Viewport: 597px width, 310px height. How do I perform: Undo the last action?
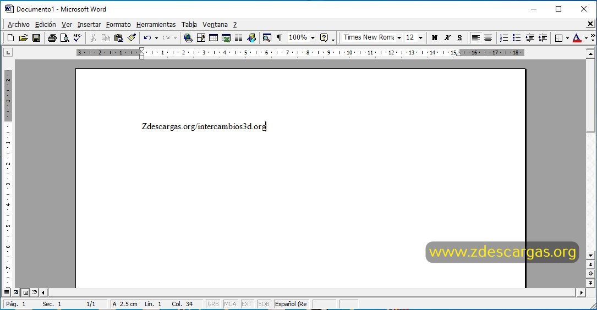[147, 38]
